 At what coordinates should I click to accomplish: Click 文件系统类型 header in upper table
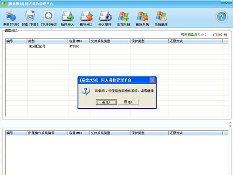pos(110,41)
